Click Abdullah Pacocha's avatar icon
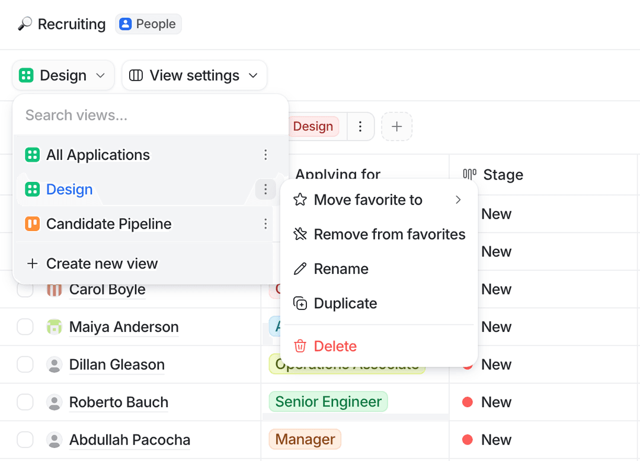The height and width of the screenshot is (461, 640). (55, 440)
